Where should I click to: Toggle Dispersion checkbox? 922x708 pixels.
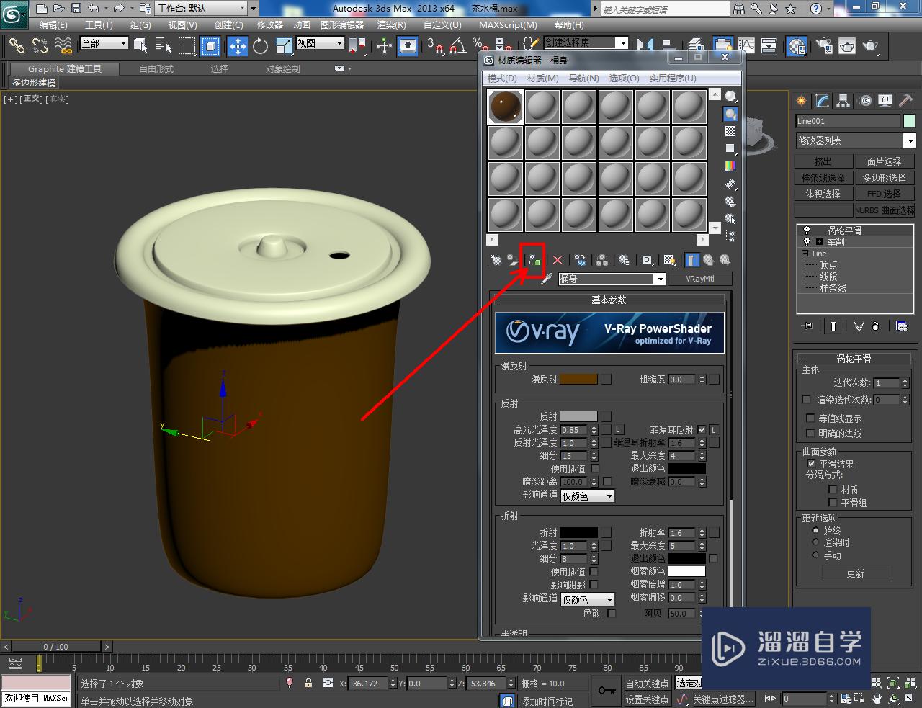[612, 613]
